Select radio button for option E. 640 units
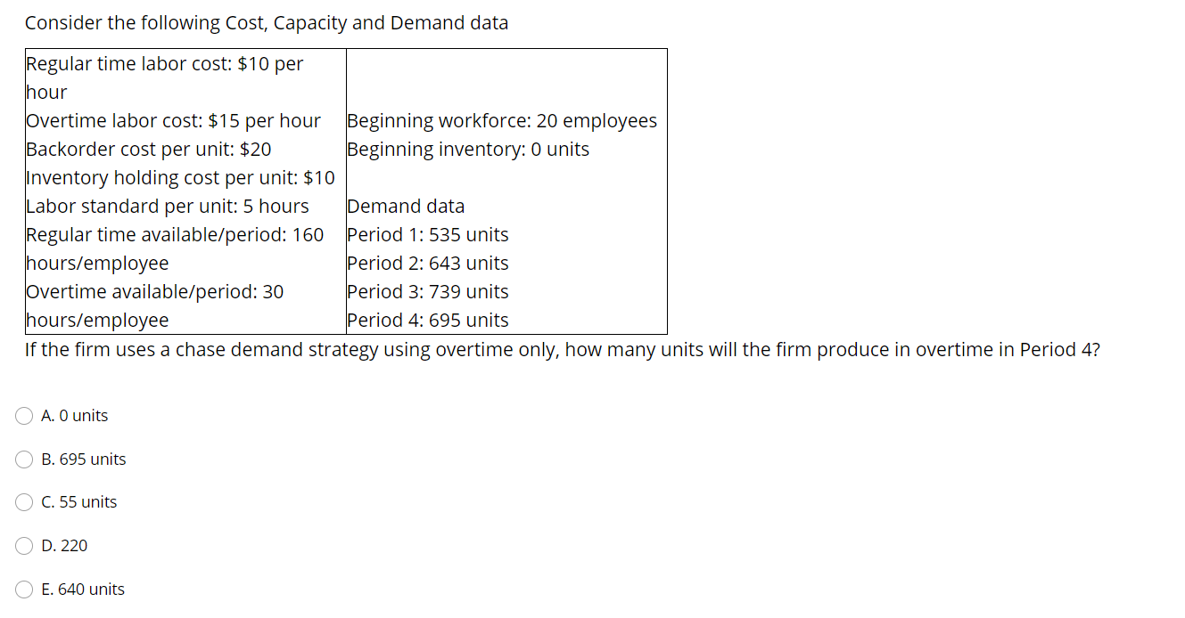 pyautogui.click(x=24, y=589)
